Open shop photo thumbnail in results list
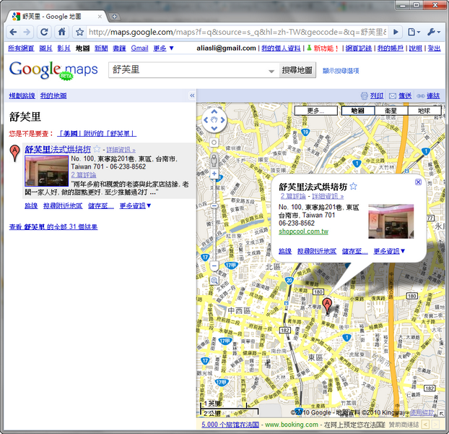This screenshot has height=434, width=449. (x=47, y=171)
